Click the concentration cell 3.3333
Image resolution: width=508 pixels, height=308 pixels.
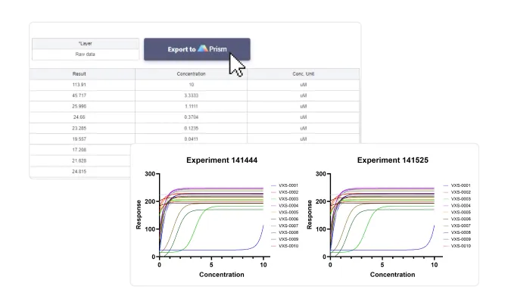pos(191,95)
